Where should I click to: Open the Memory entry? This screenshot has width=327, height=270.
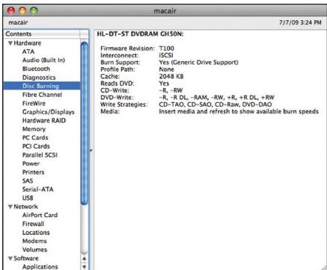tap(34, 129)
